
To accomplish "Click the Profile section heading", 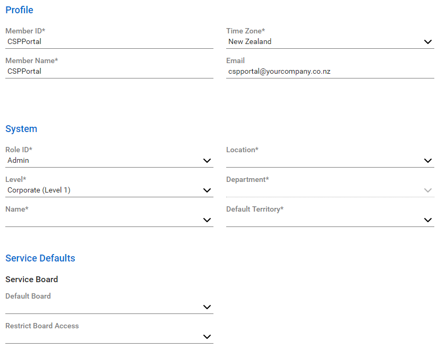I will coord(19,10).
